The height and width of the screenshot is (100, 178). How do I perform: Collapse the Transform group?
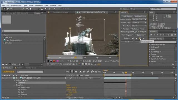[x=14, y=85]
